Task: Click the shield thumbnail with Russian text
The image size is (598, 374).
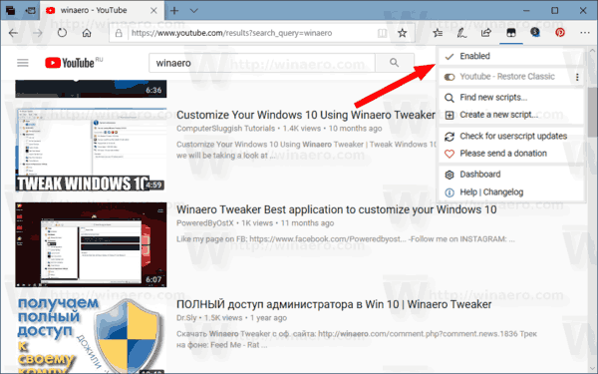Action: click(91, 335)
